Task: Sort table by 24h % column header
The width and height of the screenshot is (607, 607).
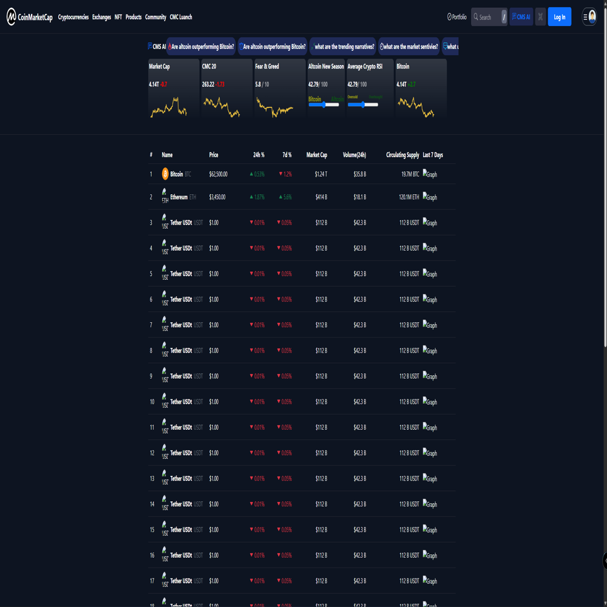Action: click(259, 155)
